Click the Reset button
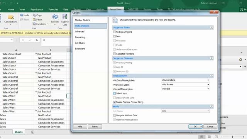 pyautogui.click(x=95, y=127)
